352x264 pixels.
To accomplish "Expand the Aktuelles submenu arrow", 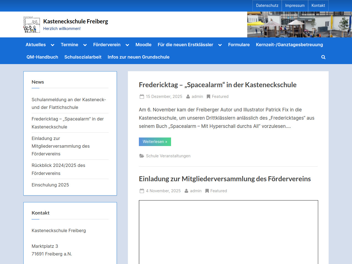I will 53,45.
